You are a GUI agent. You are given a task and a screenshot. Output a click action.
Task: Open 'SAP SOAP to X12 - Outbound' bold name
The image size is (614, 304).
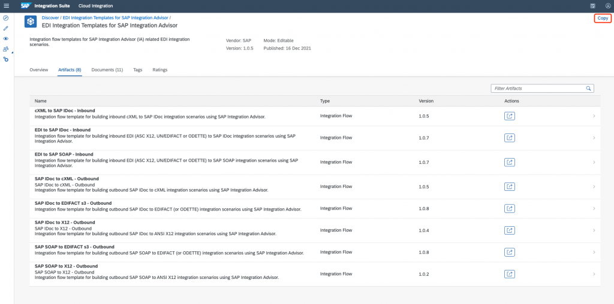coord(66,266)
